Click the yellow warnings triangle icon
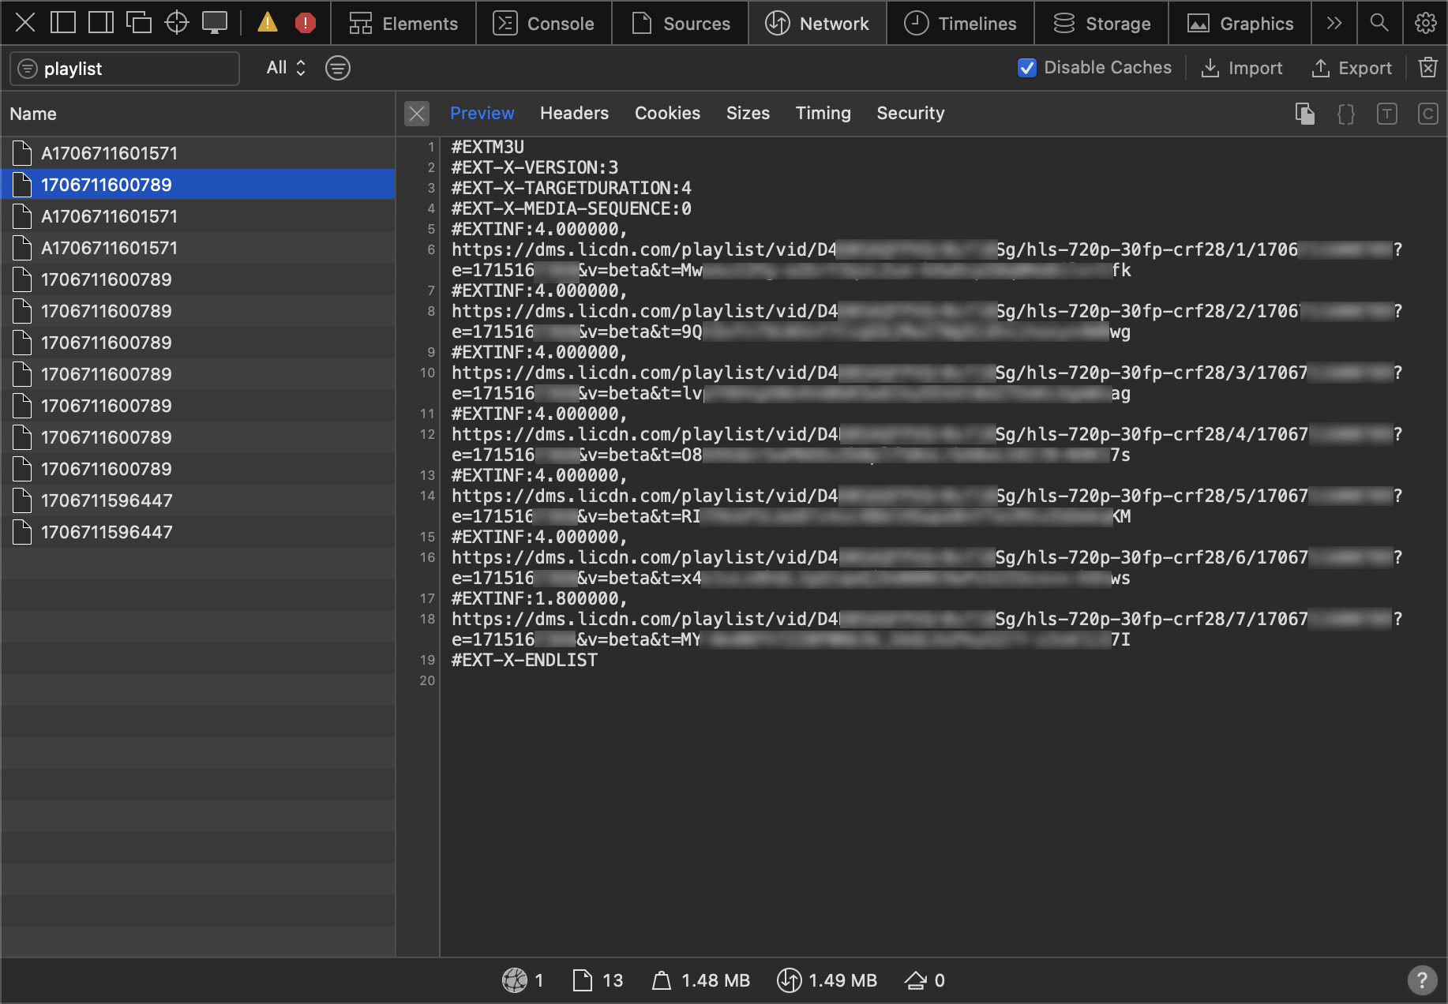1448x1004 pixels. click(x=268, y=23)
